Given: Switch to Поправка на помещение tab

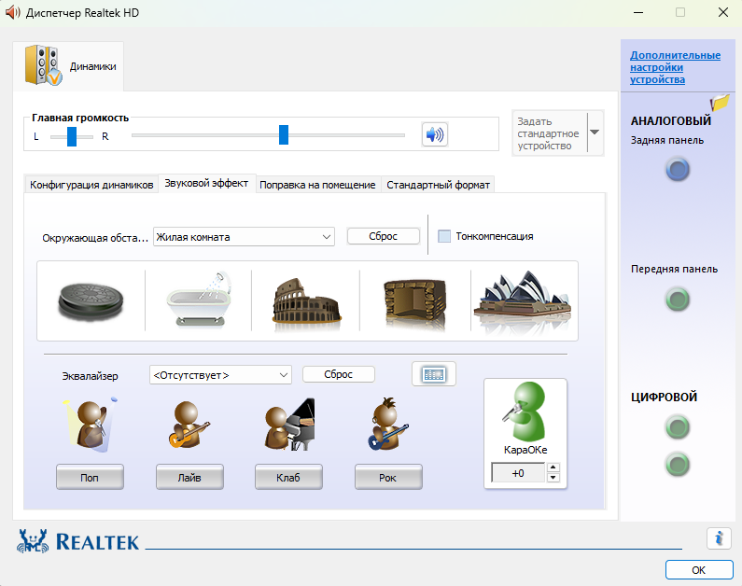Looking at the screenshot, I should (317, 185).
